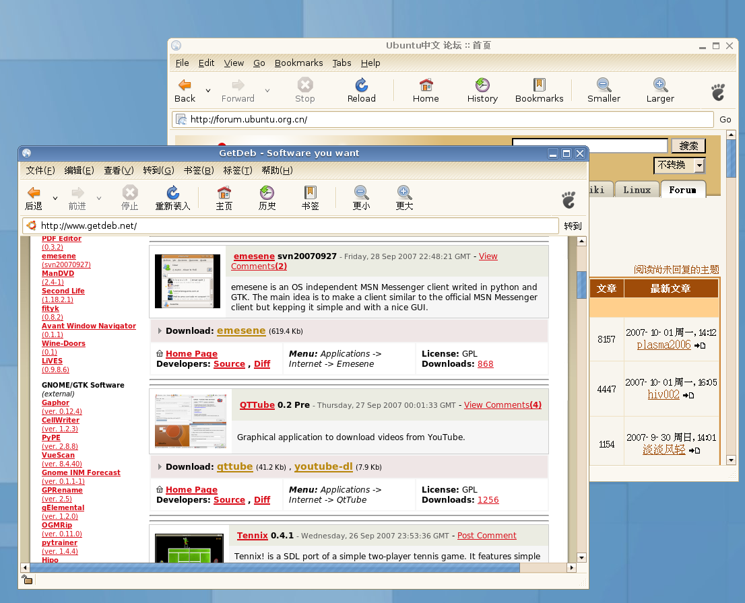
Task: Click site favicon in GetDeb address bar
Action: coord(32,225)
